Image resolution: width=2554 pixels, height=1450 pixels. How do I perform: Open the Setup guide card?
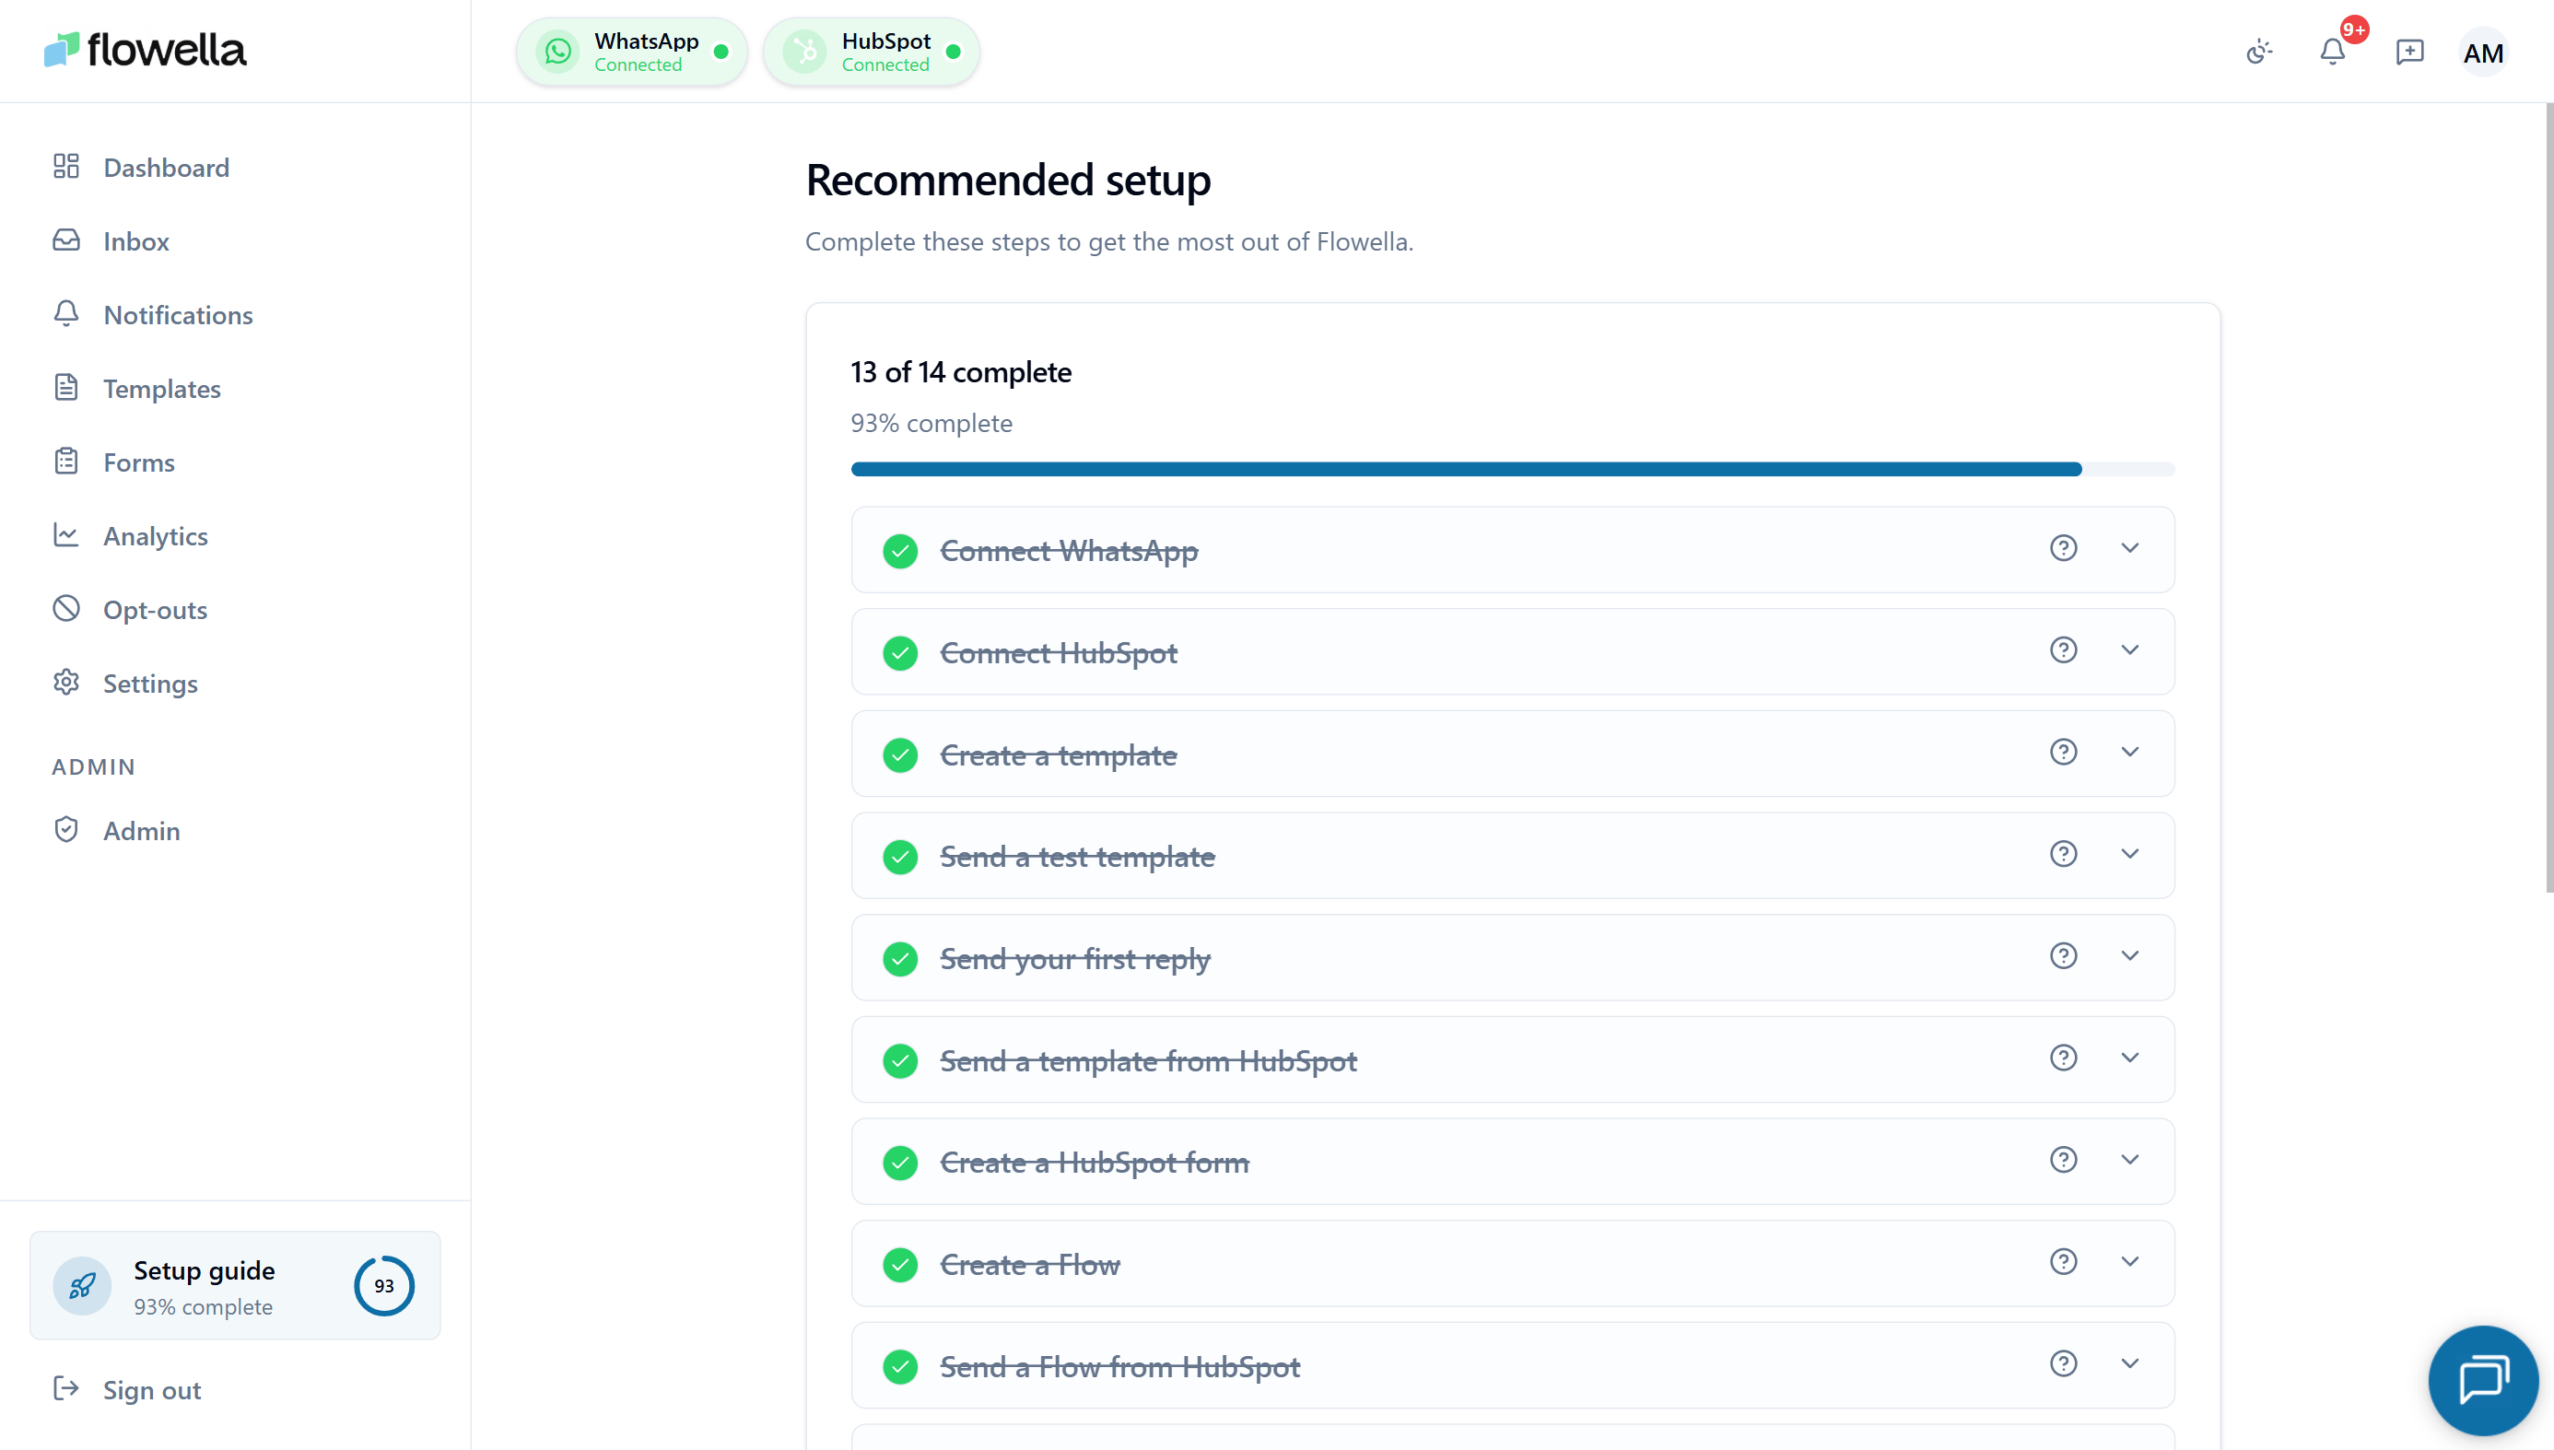point(235,1286)
